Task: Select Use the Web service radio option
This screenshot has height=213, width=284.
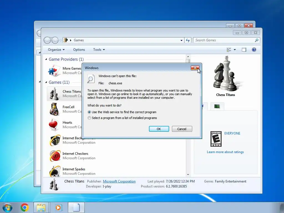Action: pyautogui.click(x=89, y=112)
